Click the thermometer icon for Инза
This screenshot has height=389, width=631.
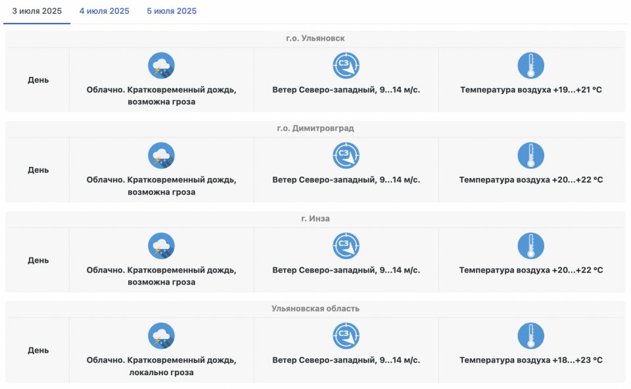530,246
